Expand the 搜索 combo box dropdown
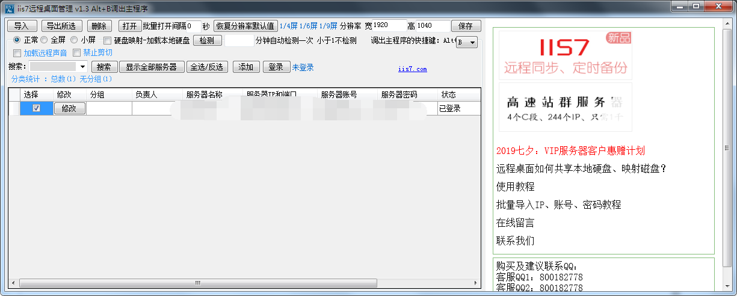Viewport: 737px width, 296px height. pyautogui.click(x=83, y=67)
